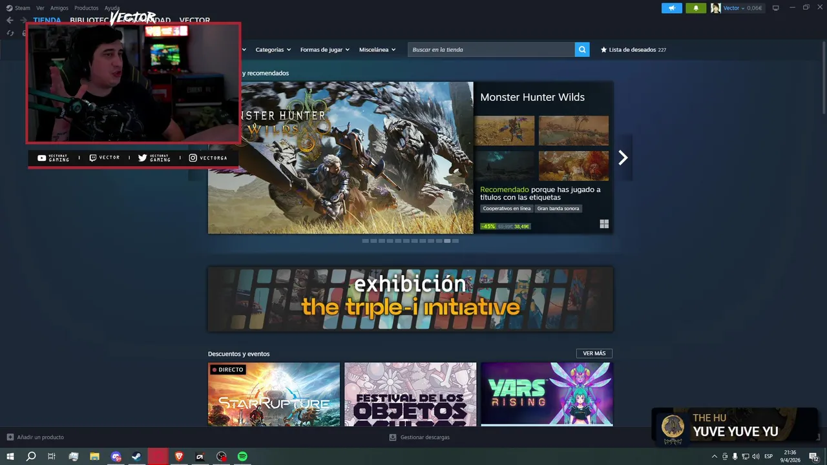This screenshot has height=465, width=827.
Task: Open Gestionar descargas
Action: pos(419,437)
